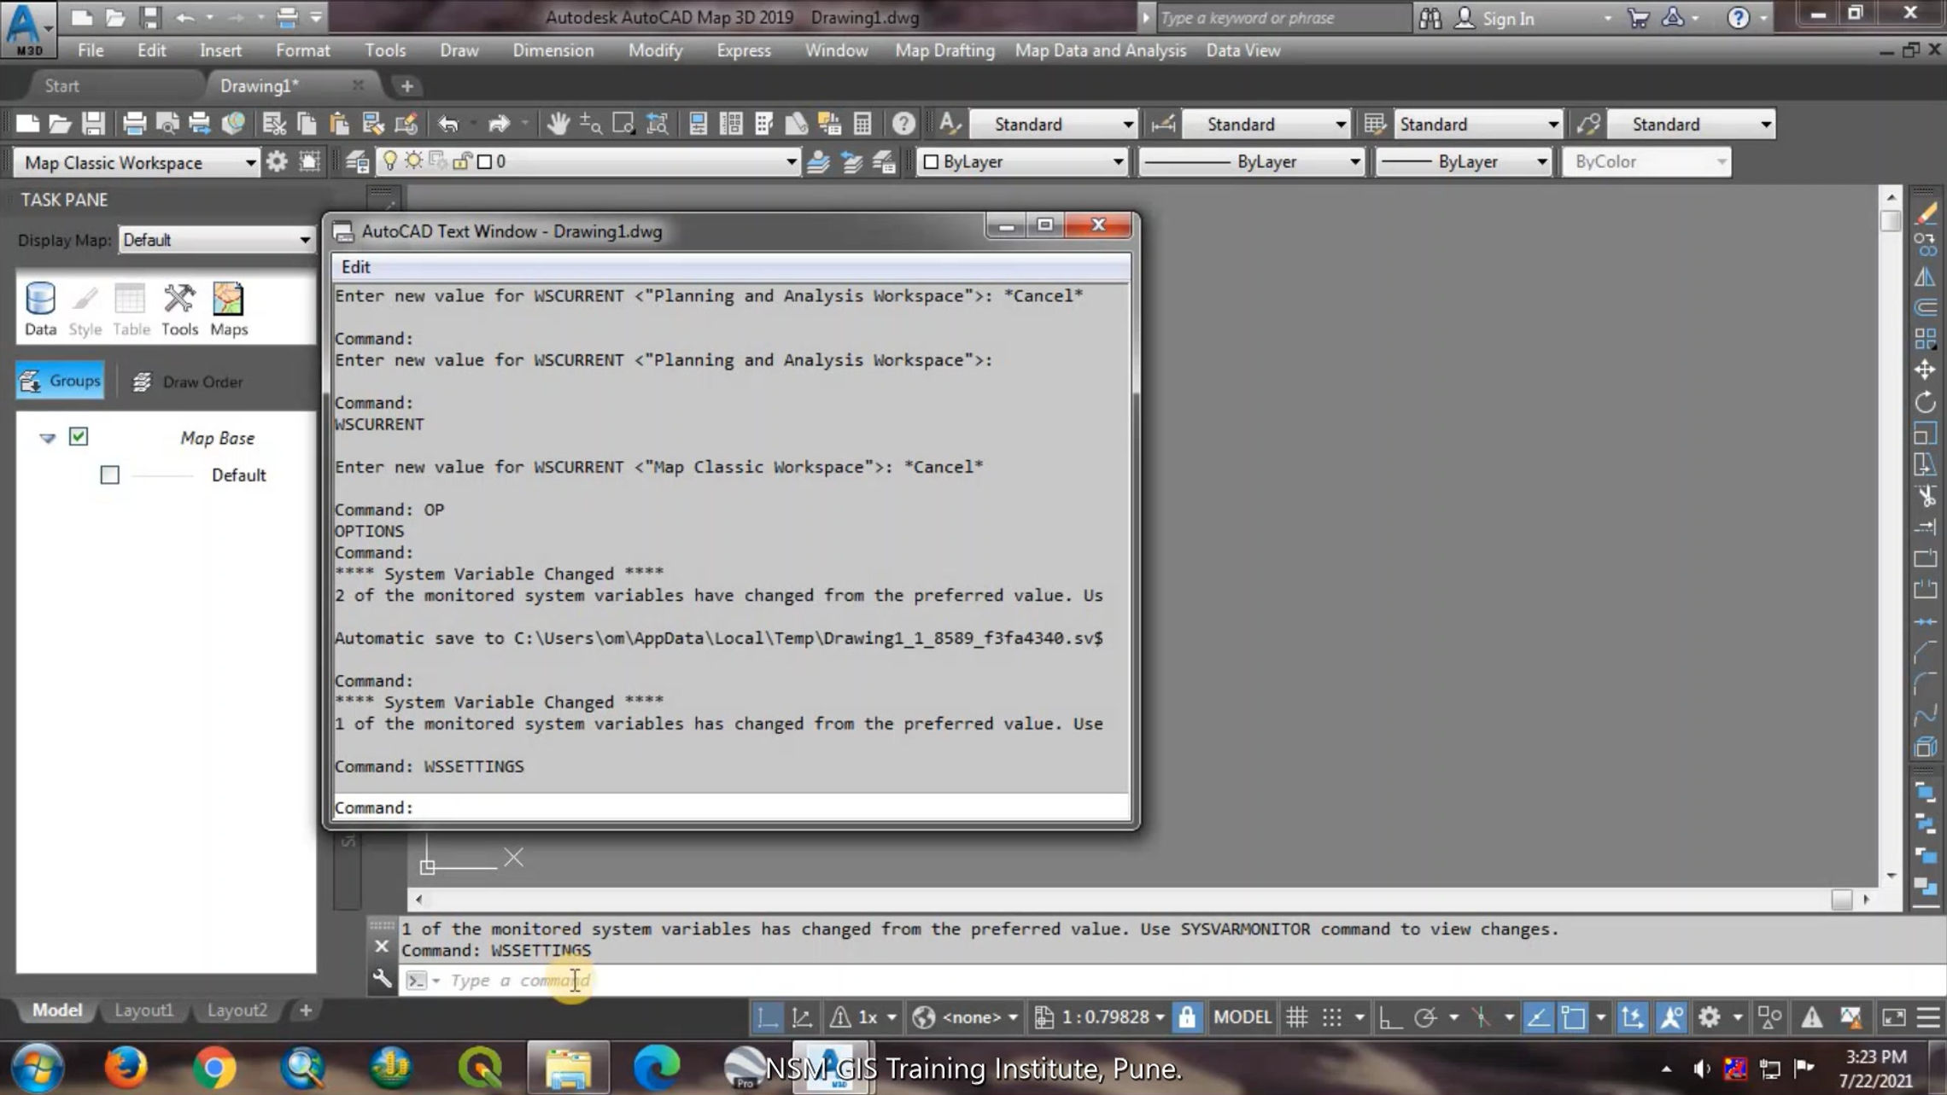
Task: Switch to Style in the Task Pane
Action: (x=85, y=307)
